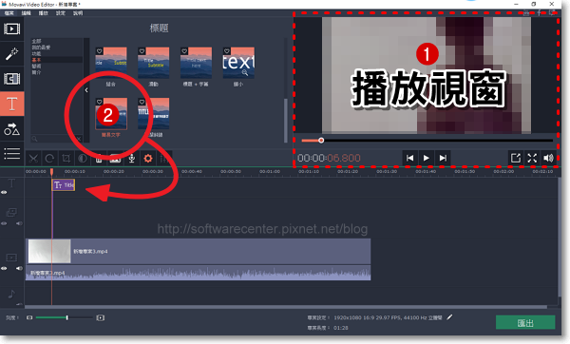This screenshot has height=344, width=570.
Task: Select the 全部 (All) title category
Action: (x=36, y=41)
